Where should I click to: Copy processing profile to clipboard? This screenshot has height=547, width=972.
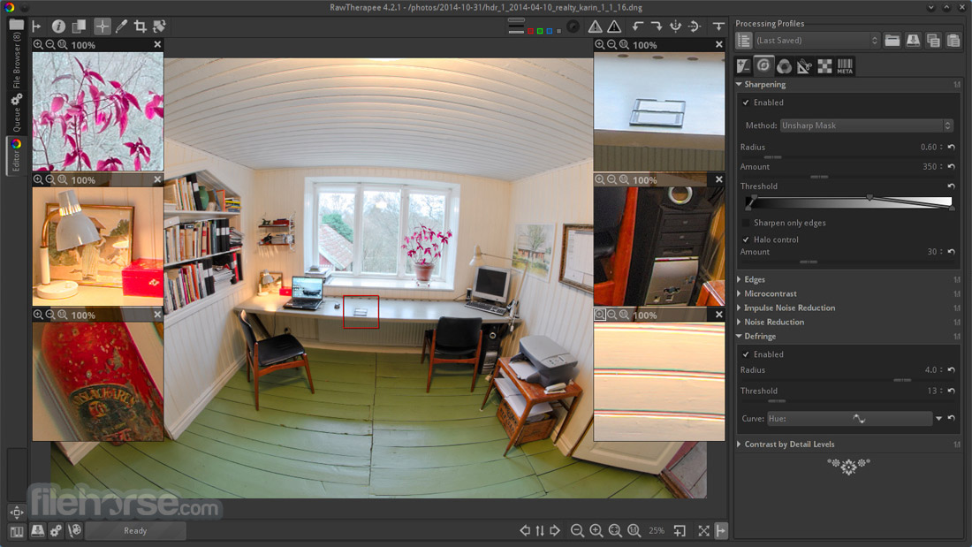[x=934, y=41]
